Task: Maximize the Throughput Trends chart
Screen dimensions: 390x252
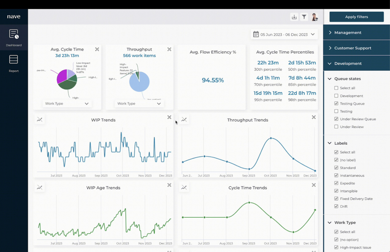Action: [313, 117]
